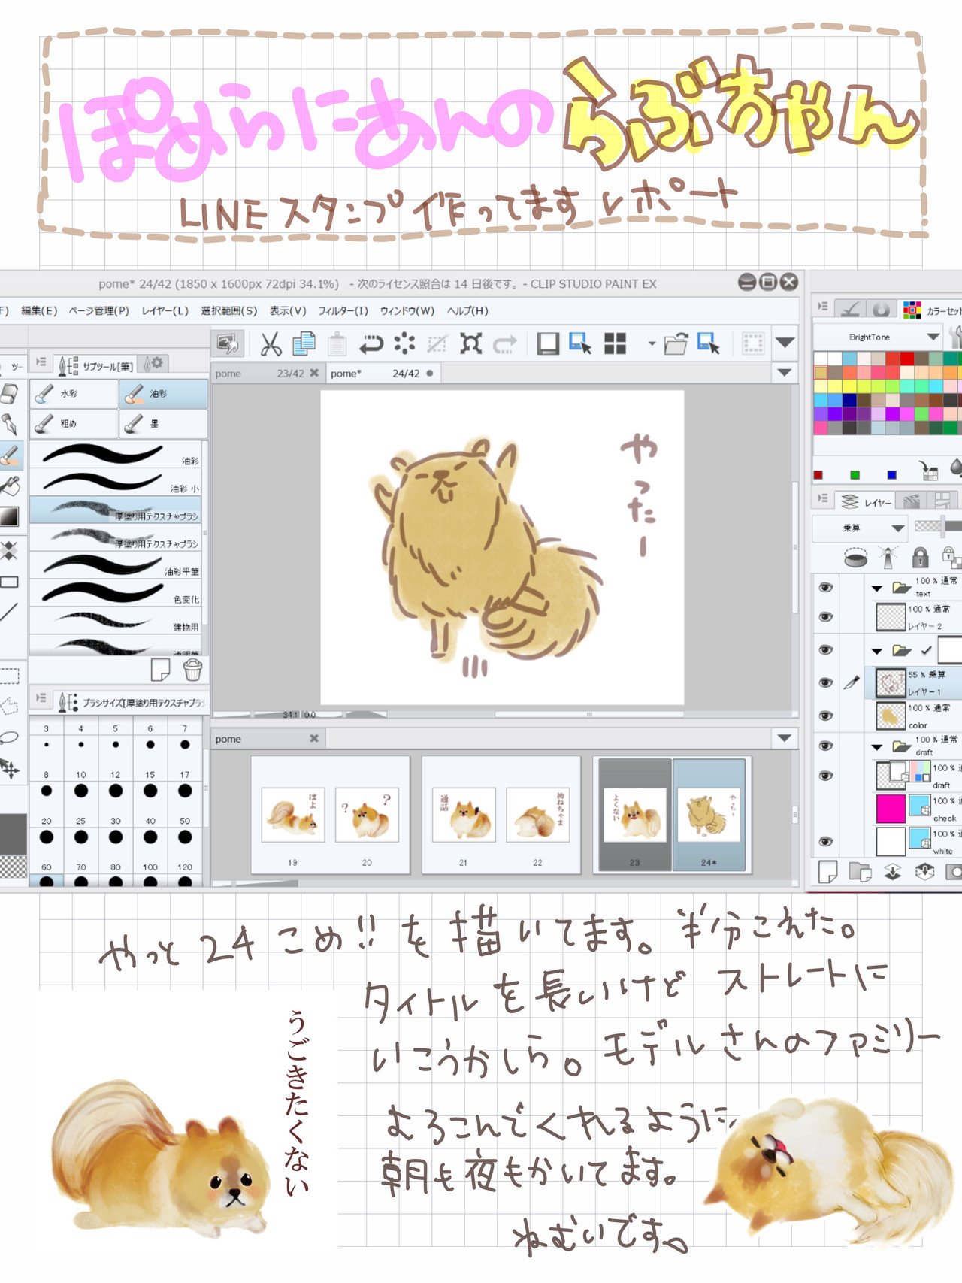Click the clip to layer below icon

856,558
